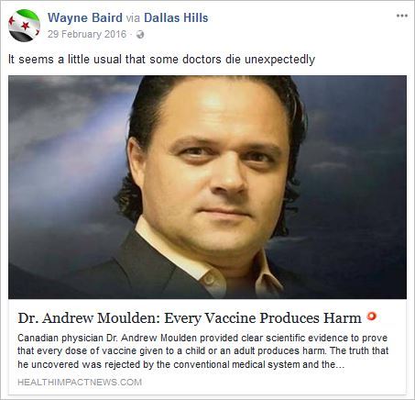
Task: Open the 29 February 2016 timestamp
Action: 87,34
